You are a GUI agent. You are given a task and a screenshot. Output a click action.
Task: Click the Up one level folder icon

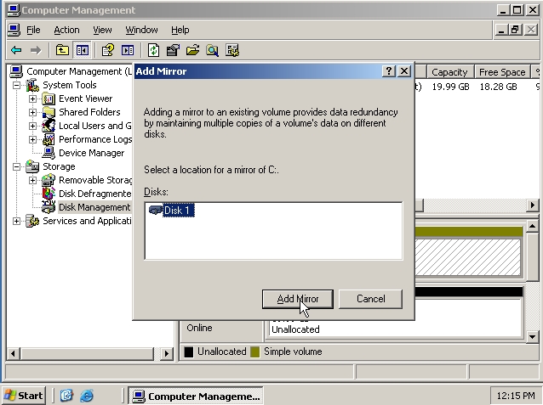62,50
